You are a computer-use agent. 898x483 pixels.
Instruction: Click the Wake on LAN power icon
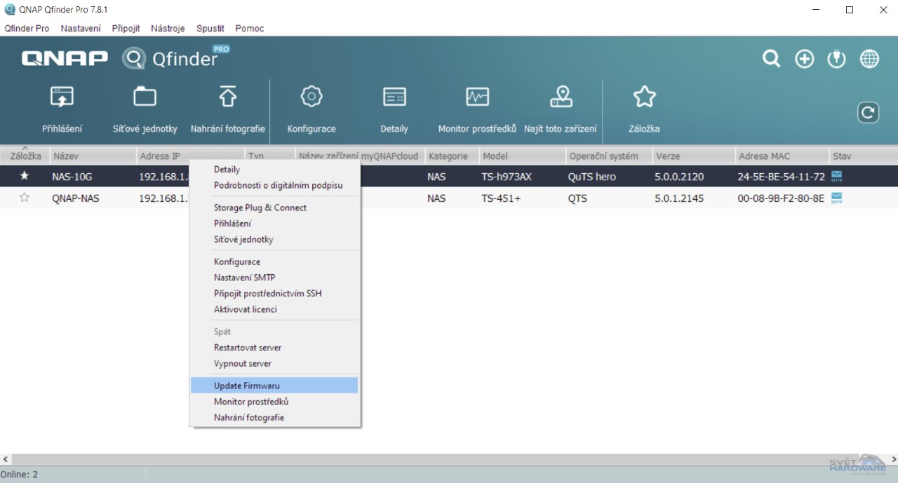pyautogui.click(x=836, y=59)
